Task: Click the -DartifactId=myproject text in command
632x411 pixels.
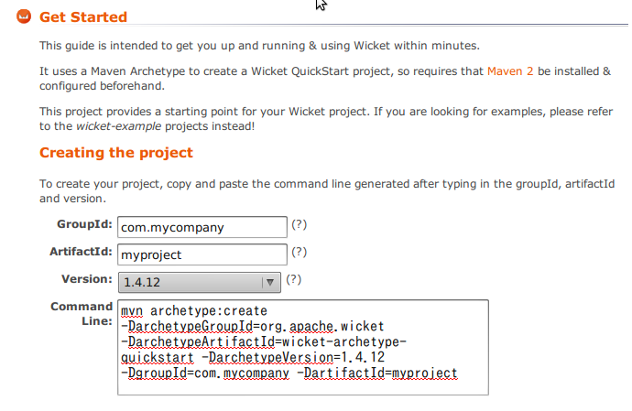Action: pyautogui.click(x=377, y=373)
